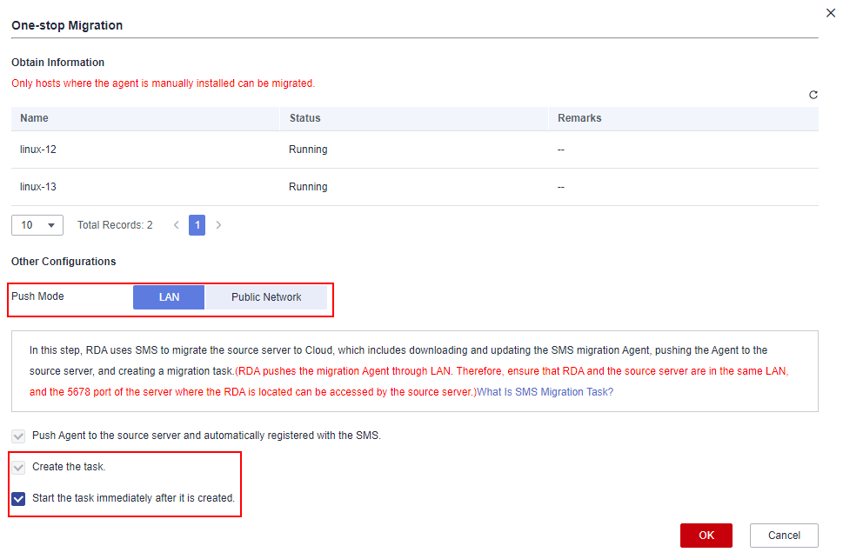Cancel the migration dialog

pyautogui.click(x=784, y=536)
